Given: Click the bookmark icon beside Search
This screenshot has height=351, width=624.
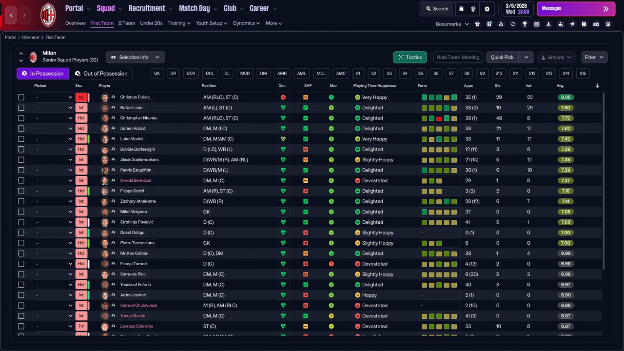Looking at the screenshot, I should tap(461, 9).
